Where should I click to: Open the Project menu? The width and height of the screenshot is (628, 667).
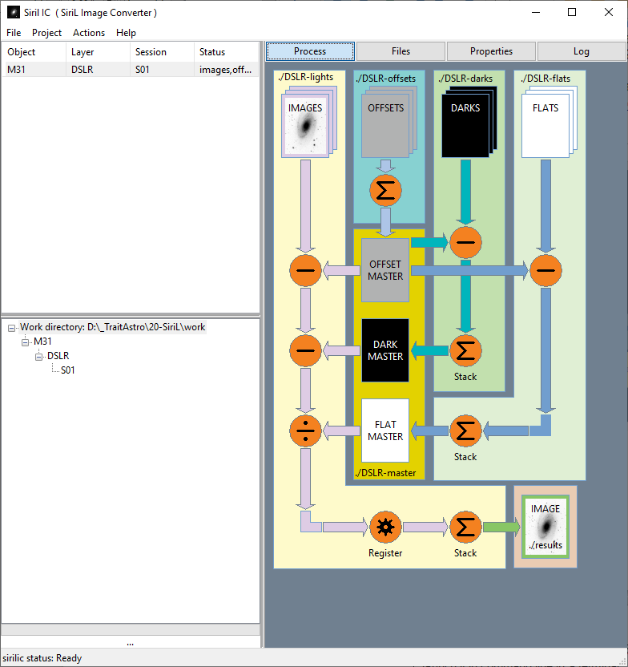click(46, 33)
